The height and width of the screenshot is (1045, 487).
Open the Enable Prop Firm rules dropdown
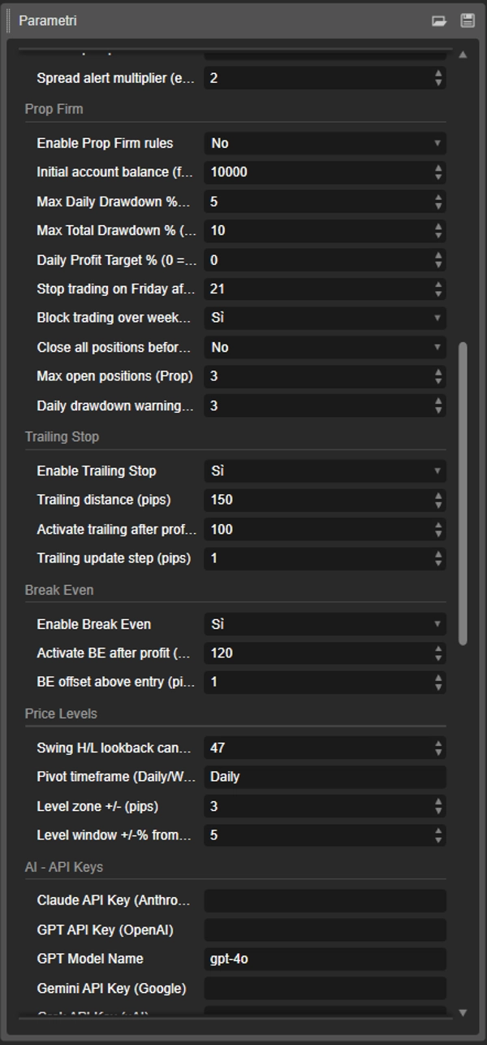coord(325,143)
